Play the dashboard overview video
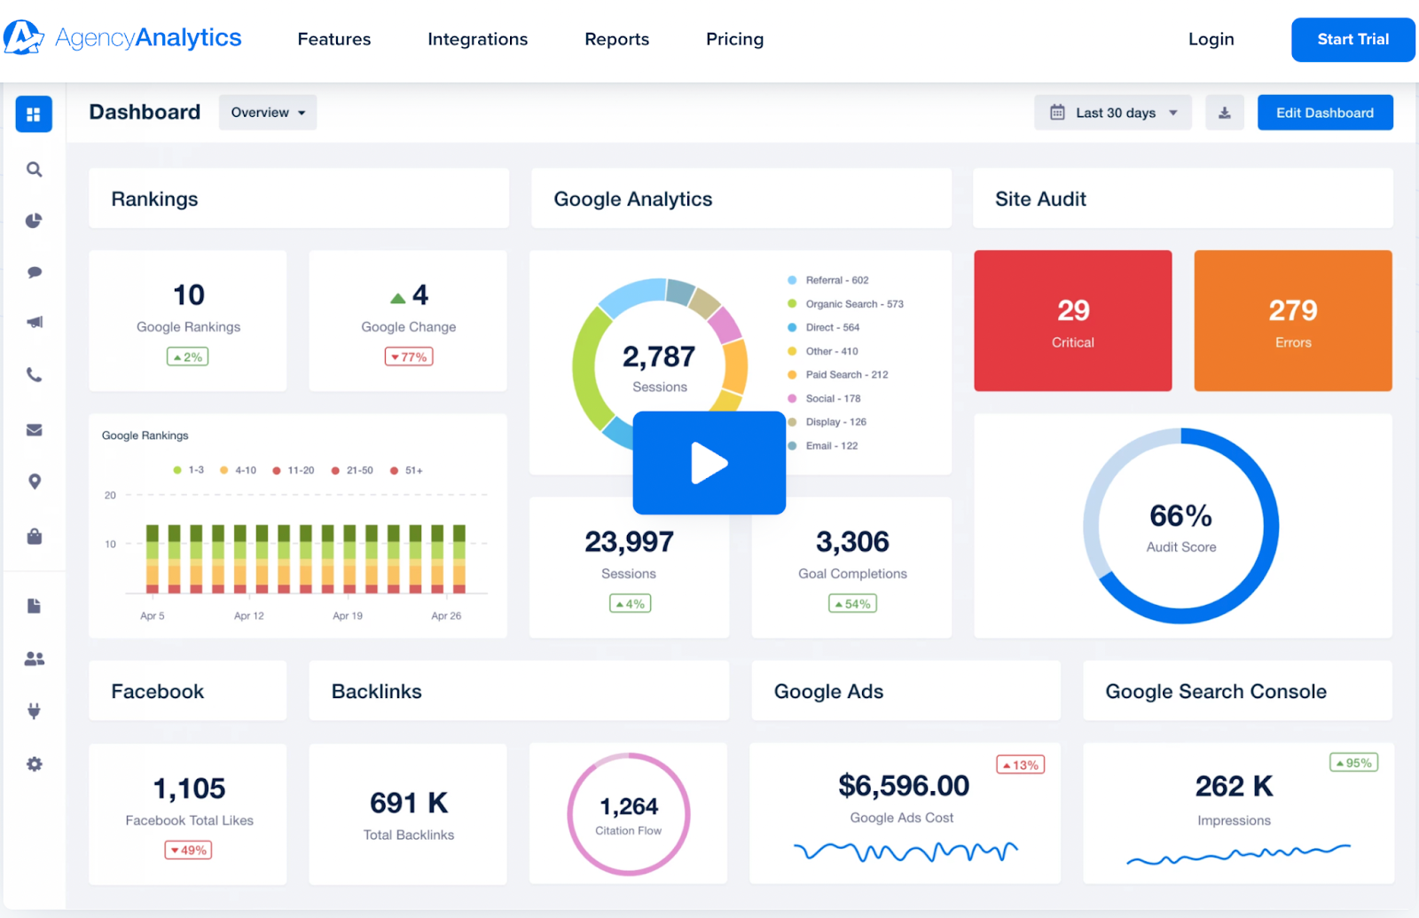The image size is (1419, 918). 709,462
